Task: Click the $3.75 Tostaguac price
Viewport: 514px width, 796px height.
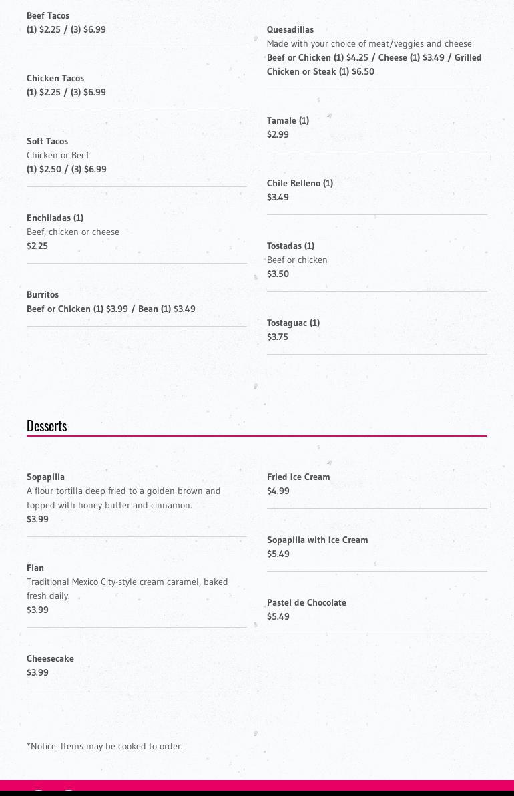Action: [278, 337]
